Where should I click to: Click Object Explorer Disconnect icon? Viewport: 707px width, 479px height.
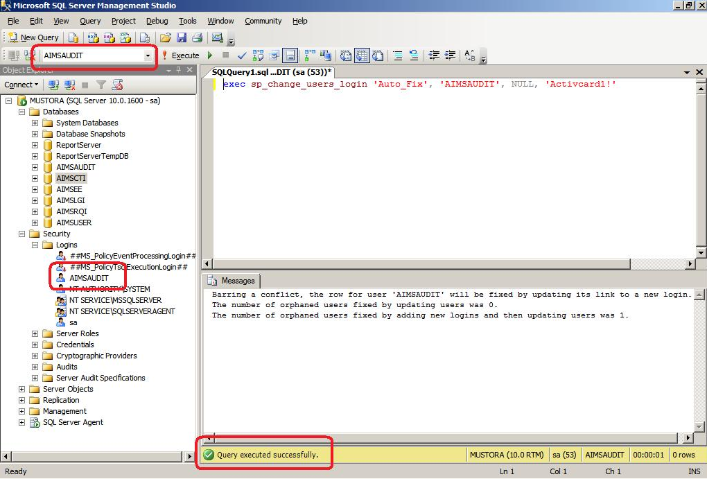coord(69,85)
